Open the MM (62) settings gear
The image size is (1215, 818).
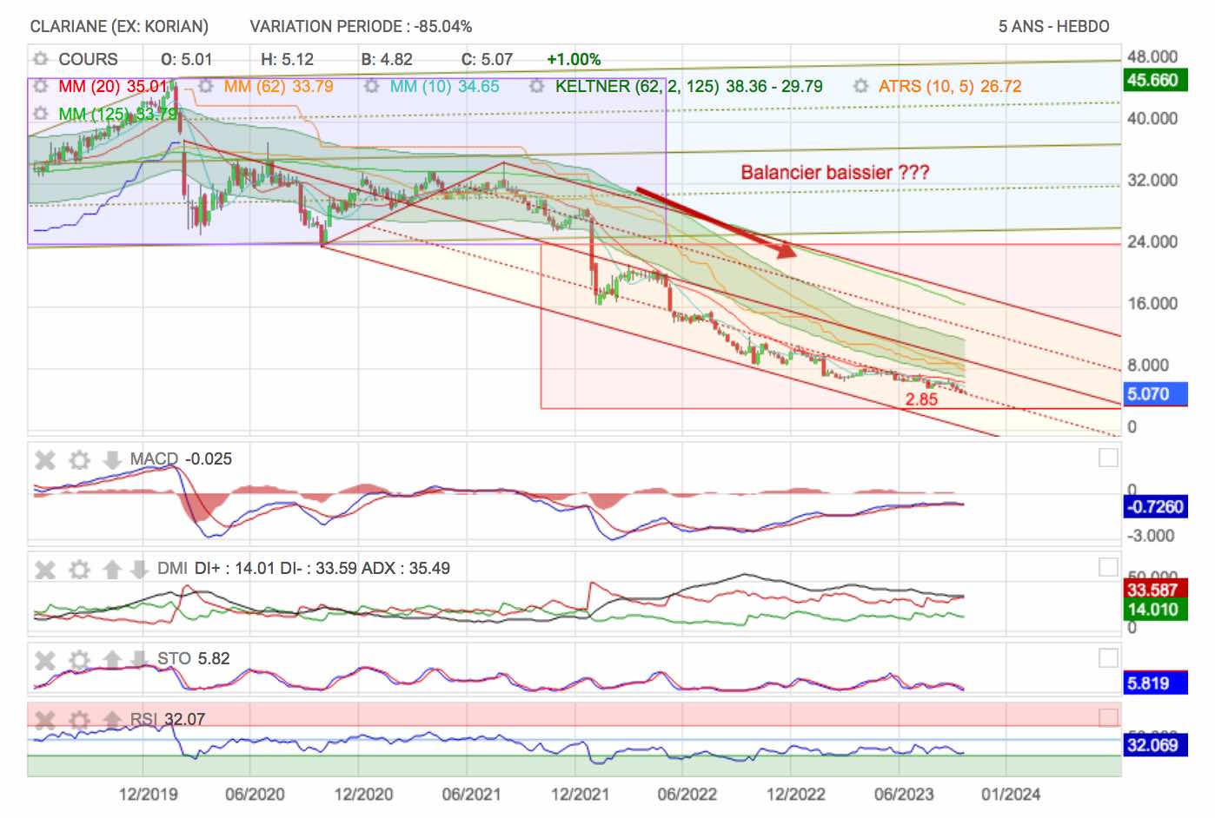(x=206, y=86)
